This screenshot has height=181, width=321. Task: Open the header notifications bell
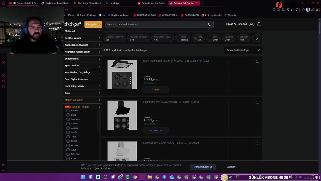259,24
